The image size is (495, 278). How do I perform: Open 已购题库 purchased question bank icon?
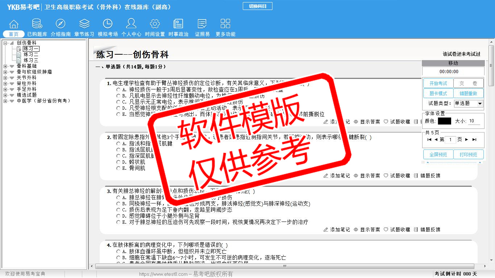[x=37, y=24]
